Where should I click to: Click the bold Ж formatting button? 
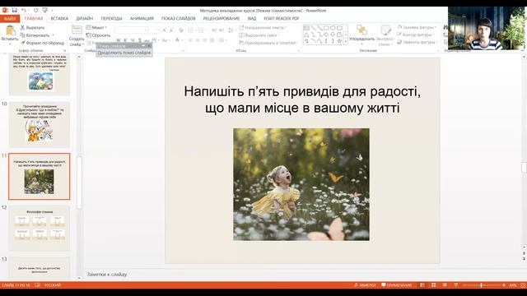[x=119, y=40]
